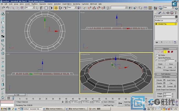The width and height of the screenshot is (179, 111).
Task: Activate the Select and Uniform Scale tool
Action: pos(65,8)
